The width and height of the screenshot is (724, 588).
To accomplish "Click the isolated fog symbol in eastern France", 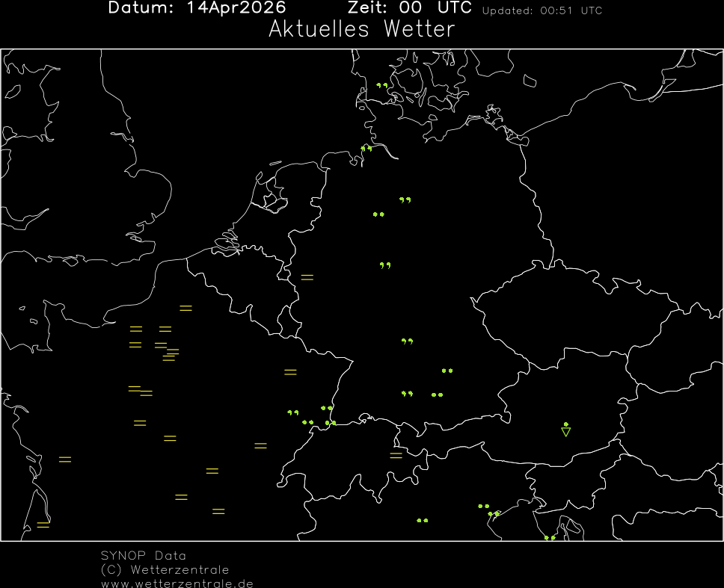I will (290, 372).
